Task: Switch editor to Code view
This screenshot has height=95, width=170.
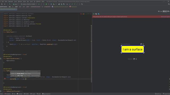Action: point(160,11)
